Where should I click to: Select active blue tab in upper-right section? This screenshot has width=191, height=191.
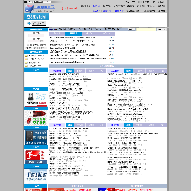point(128,71)
